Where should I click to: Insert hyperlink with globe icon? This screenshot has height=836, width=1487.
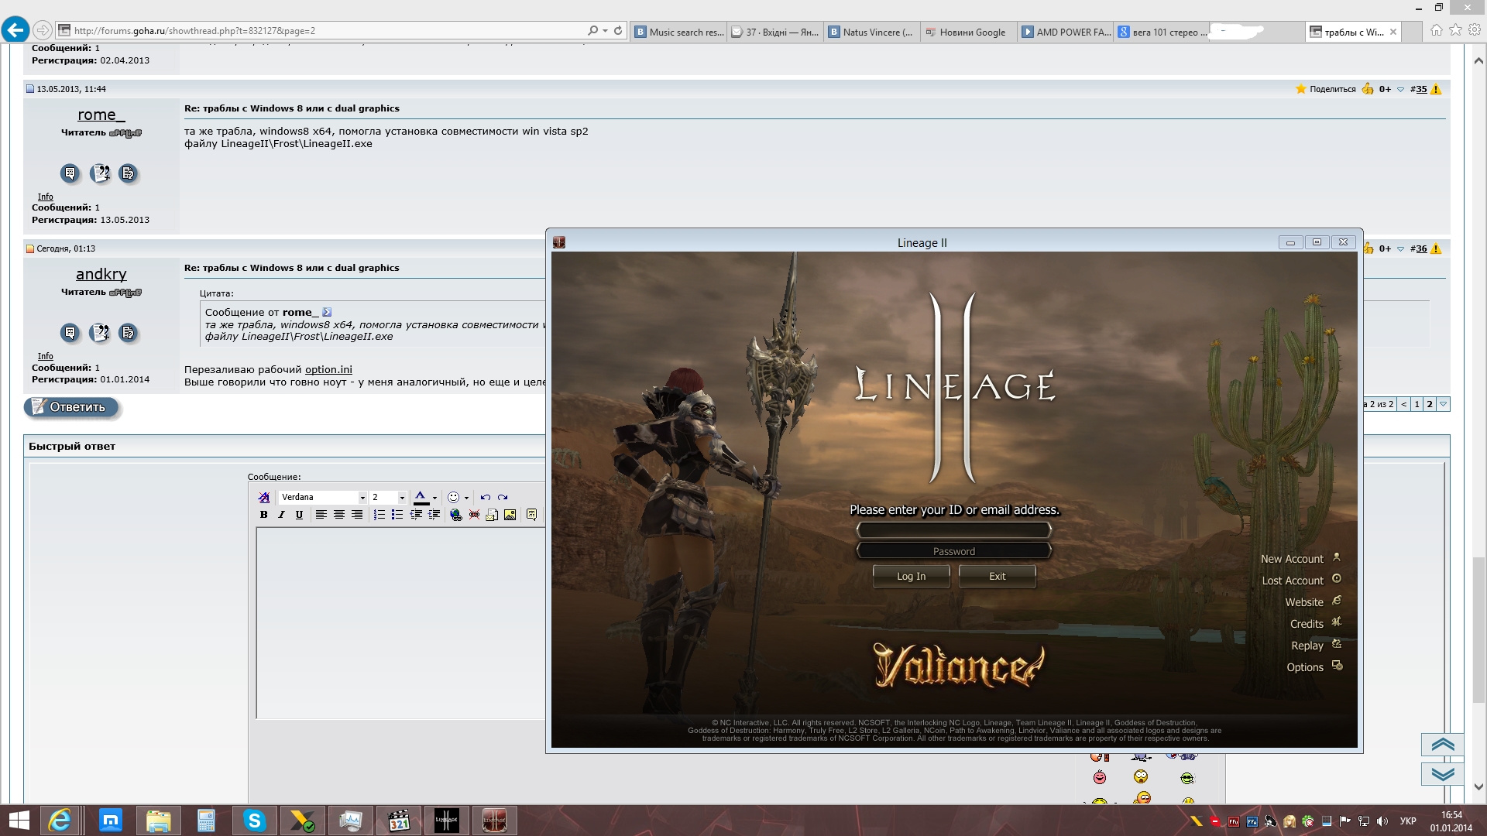tap(455, 515)
